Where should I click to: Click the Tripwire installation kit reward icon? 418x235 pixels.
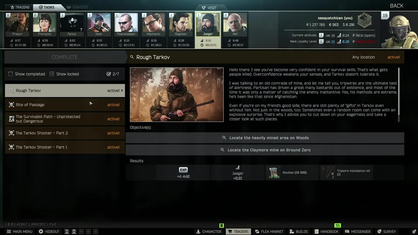click(328, 173)
